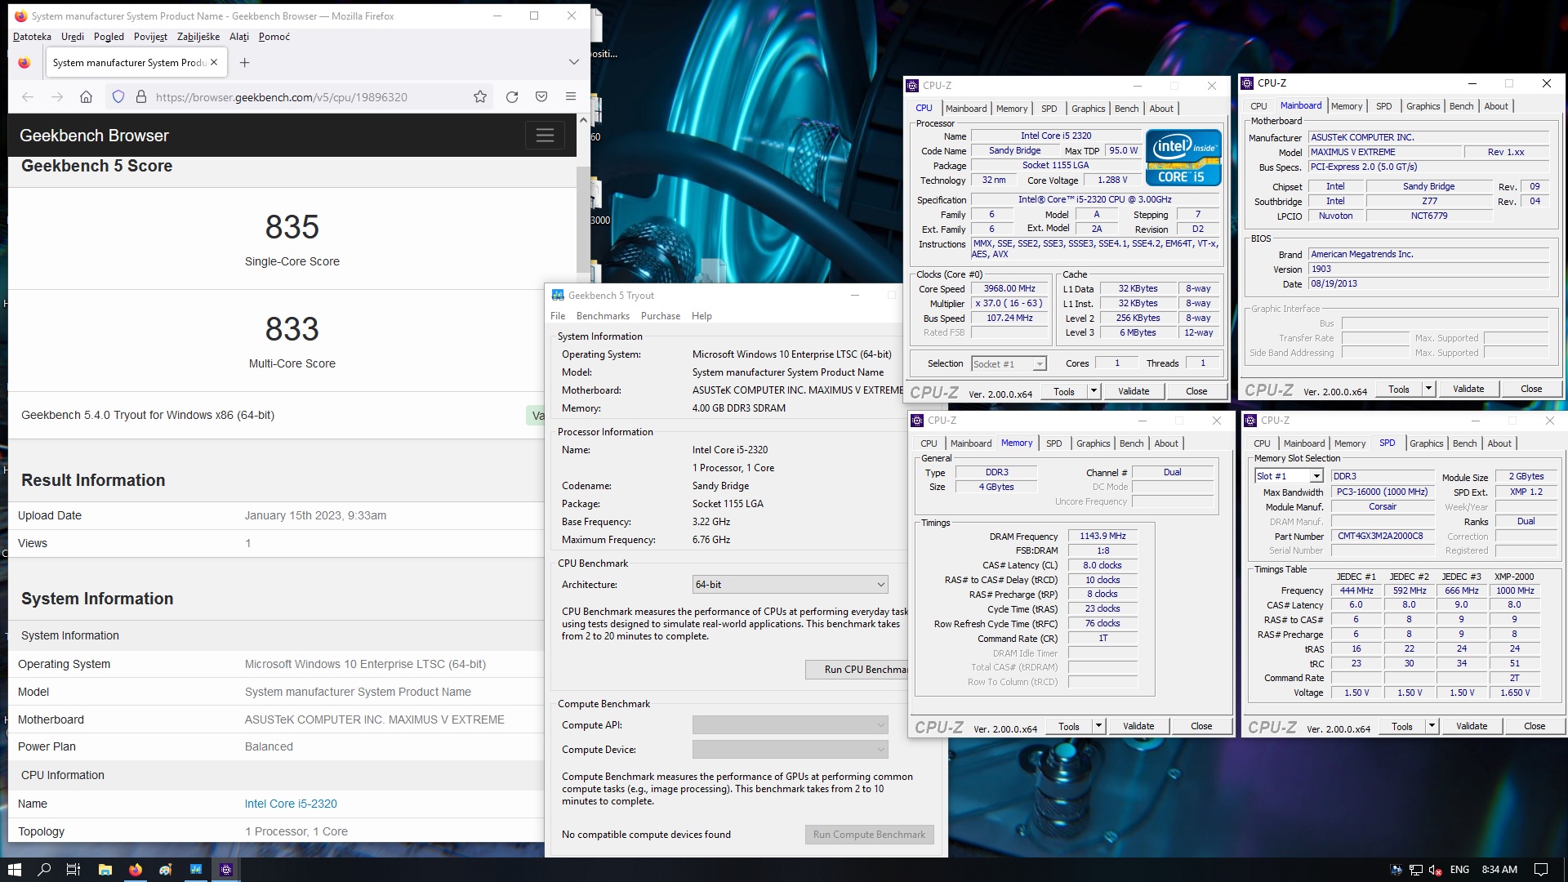Open the Alati menu in Firefox
This screenshot has width=1568, height=882.
[x=239, y=37]
